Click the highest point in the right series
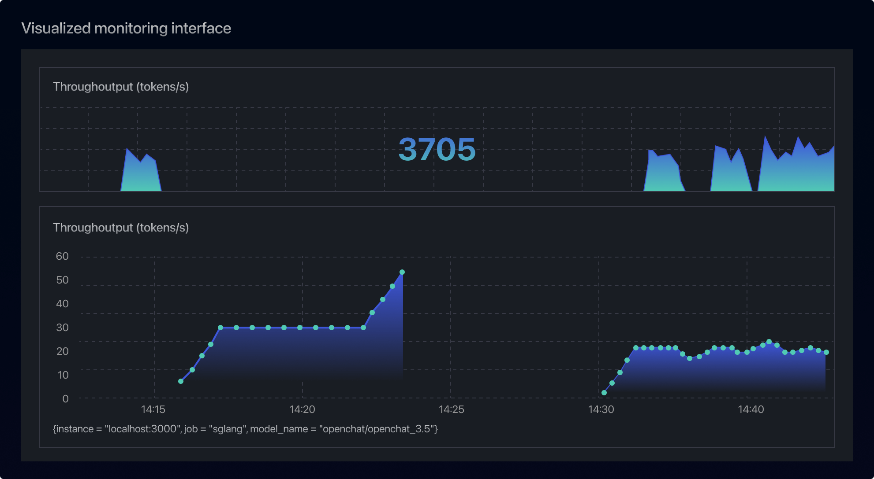This screenshot has height=479, width=874. 769,342
